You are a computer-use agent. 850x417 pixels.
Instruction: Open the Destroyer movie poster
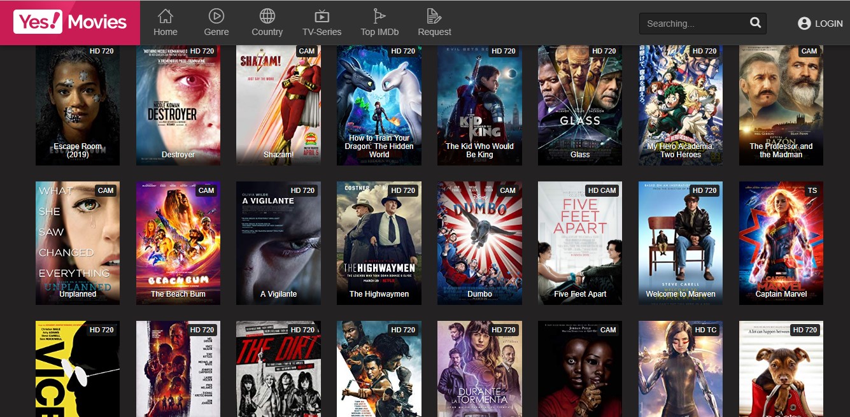click(x=178, y=105)
